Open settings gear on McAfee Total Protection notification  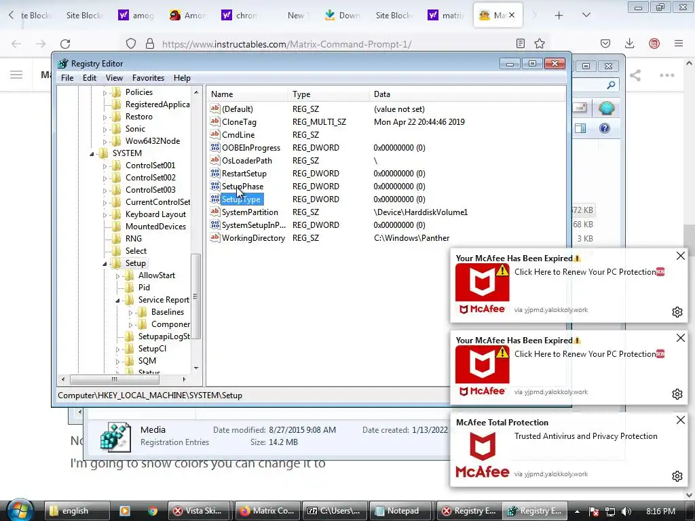tap(677, 476)
